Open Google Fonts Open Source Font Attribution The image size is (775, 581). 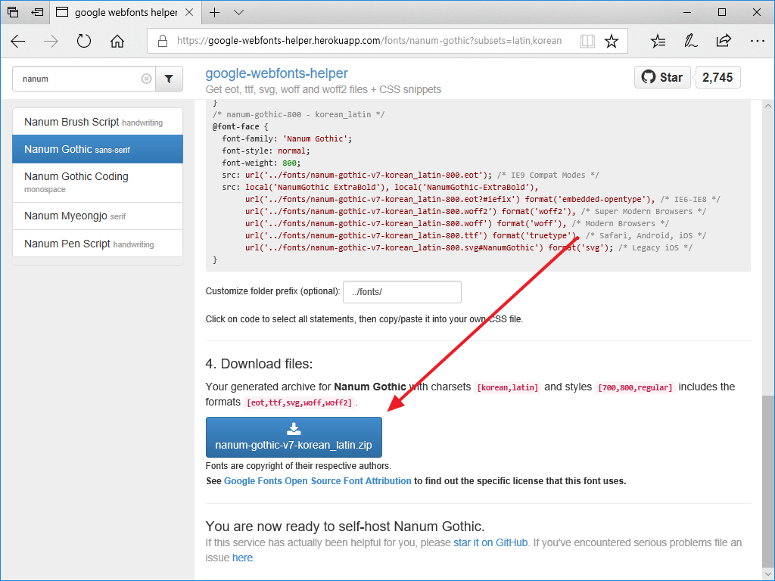pyautogui.click(x=317, y=481)
